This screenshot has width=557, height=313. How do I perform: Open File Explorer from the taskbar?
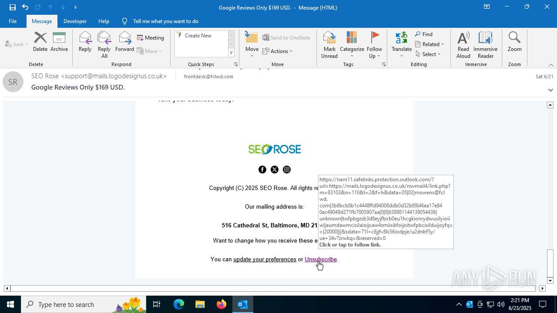point(200,304)
